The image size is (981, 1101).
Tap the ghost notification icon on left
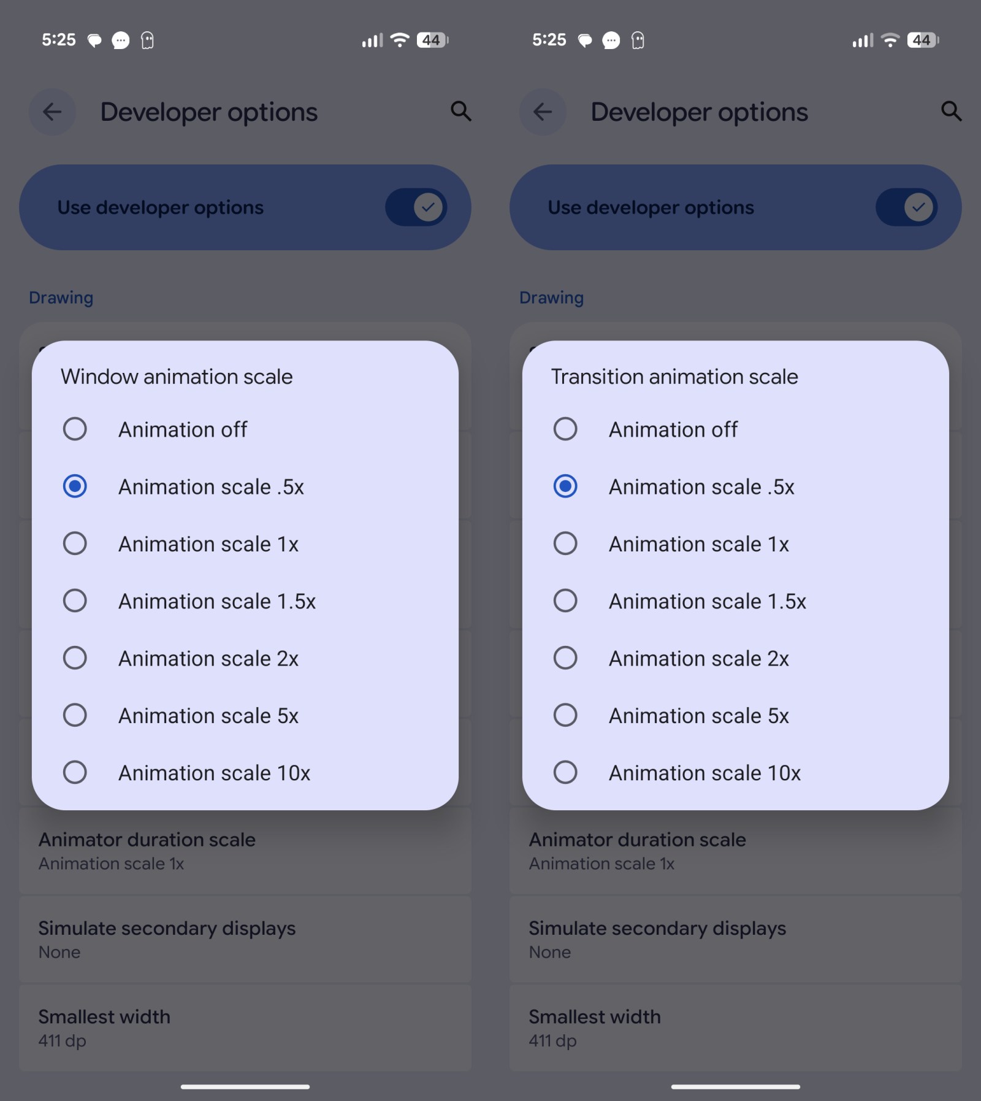147,40
